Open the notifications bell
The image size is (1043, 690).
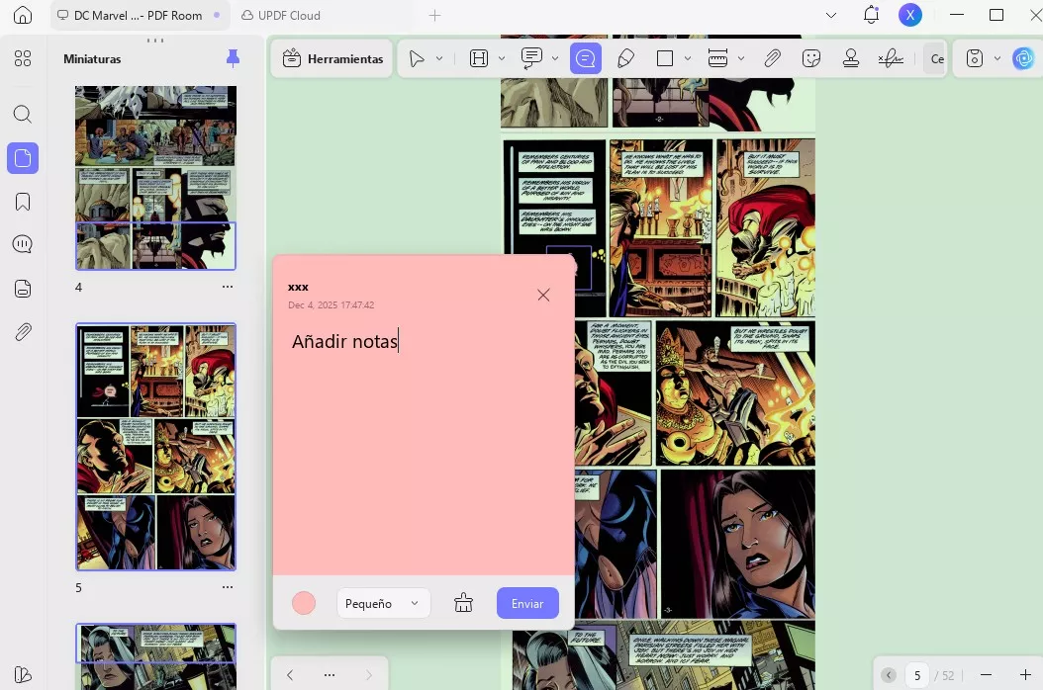coord(871,15)
